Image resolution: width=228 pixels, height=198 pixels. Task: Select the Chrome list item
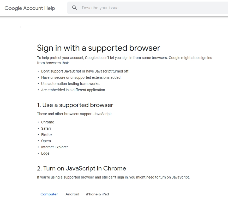coord(47,122)
